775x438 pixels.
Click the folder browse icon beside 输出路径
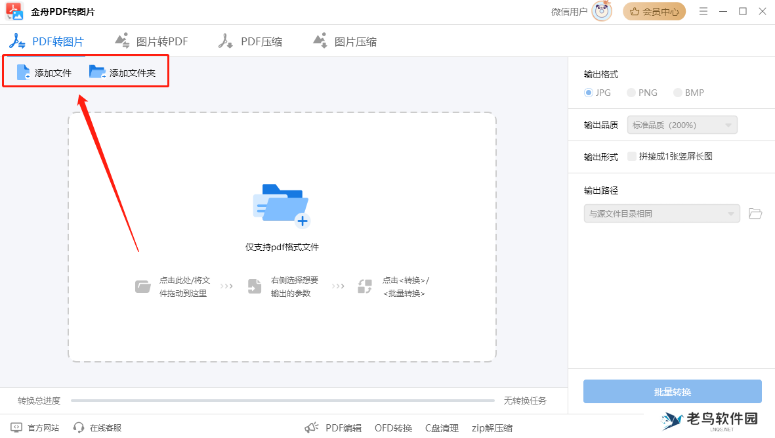[755, 213]
